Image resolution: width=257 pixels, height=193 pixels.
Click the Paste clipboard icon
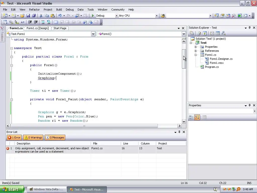click(x=53, y=16)
